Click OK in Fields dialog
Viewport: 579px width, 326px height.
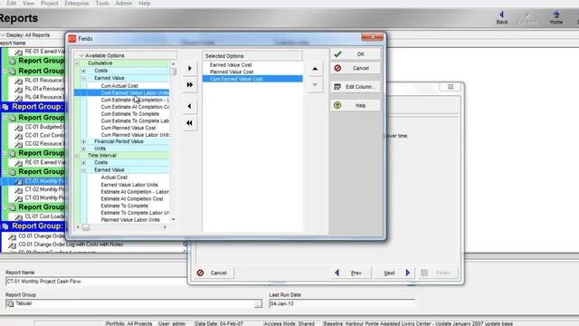355,54
